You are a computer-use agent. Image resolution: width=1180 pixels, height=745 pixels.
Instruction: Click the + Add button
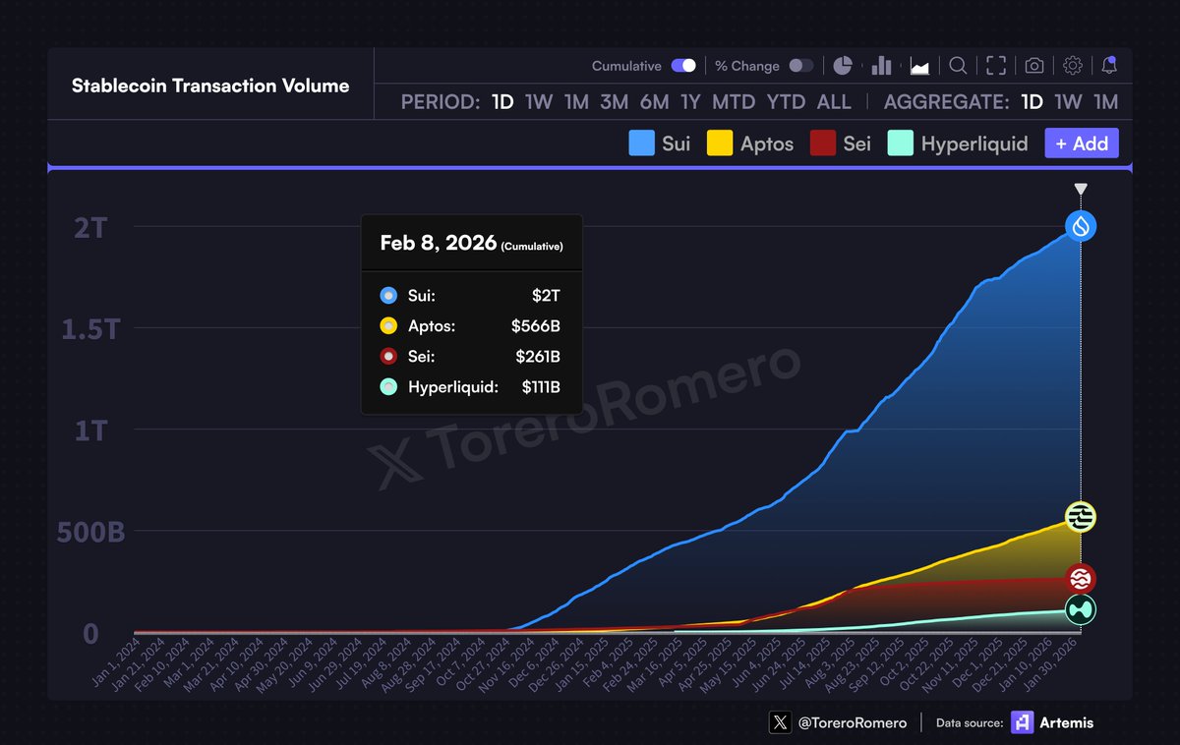click(x=1082, y=143)
